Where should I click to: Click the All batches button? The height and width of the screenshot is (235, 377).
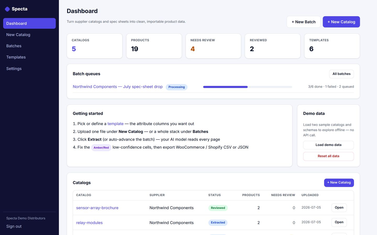pos(341,74)
